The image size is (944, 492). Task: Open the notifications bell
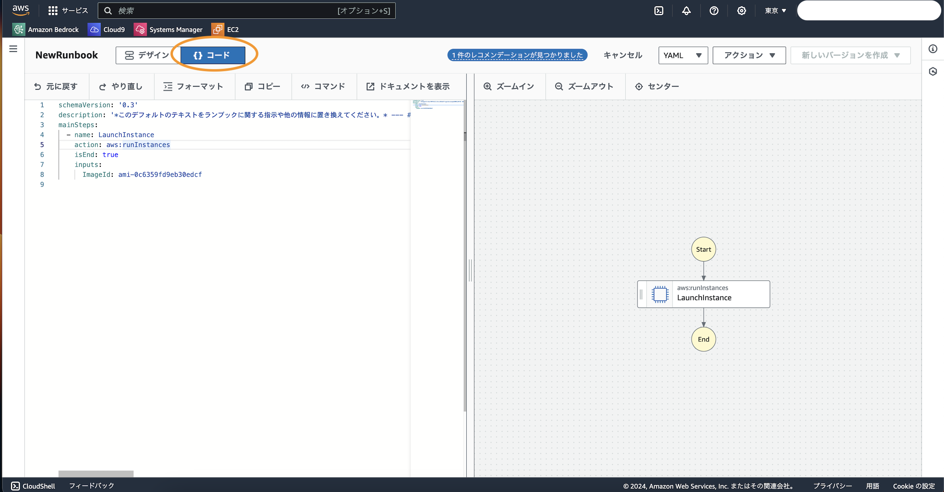click(x=686, y=11)
